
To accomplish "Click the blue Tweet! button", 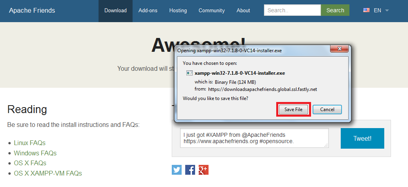I will (x=362, y=138).
